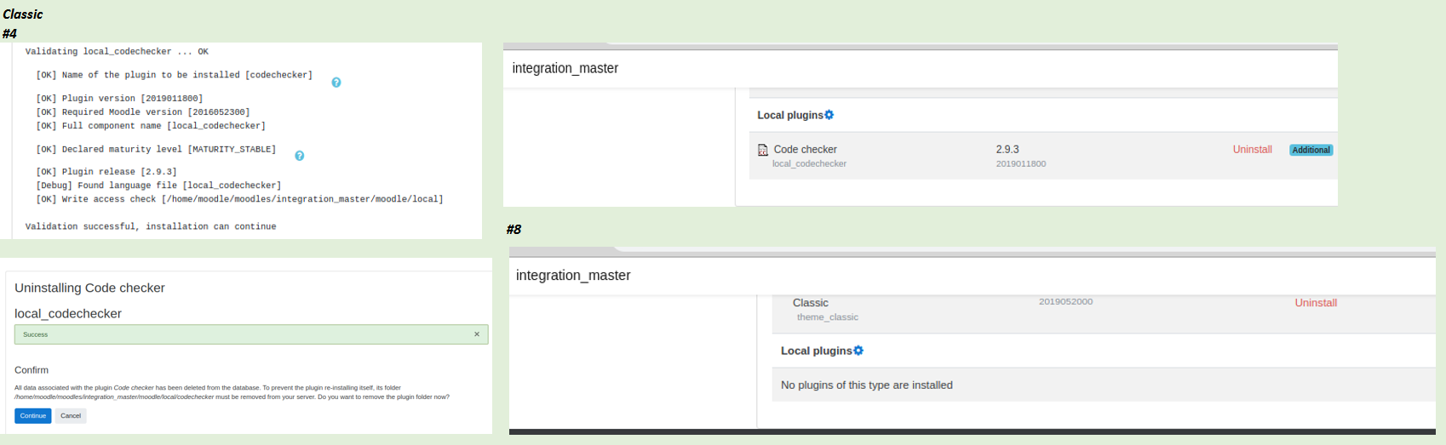
Task: Click the Additional badge on Code checker row
Action: coord(1311,150)
